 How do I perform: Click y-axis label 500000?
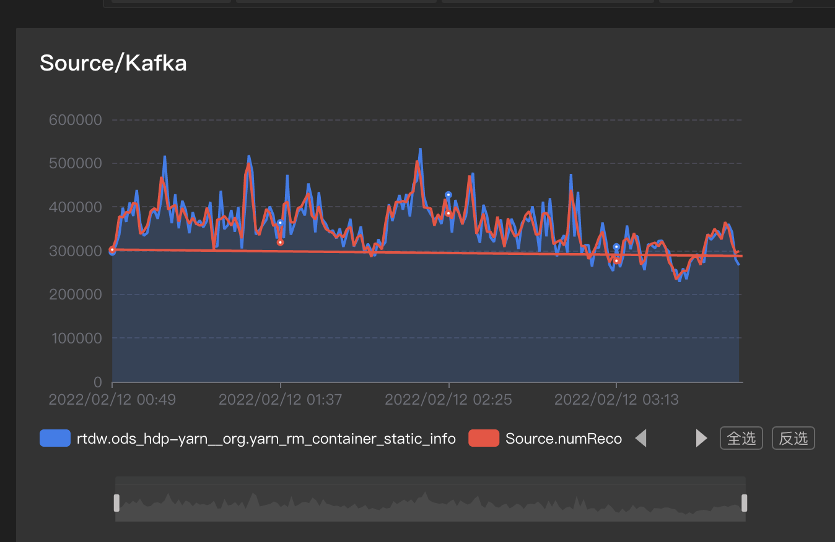point(75,163)
